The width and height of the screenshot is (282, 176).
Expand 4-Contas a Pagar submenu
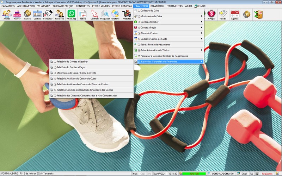[x=168, y=28]
